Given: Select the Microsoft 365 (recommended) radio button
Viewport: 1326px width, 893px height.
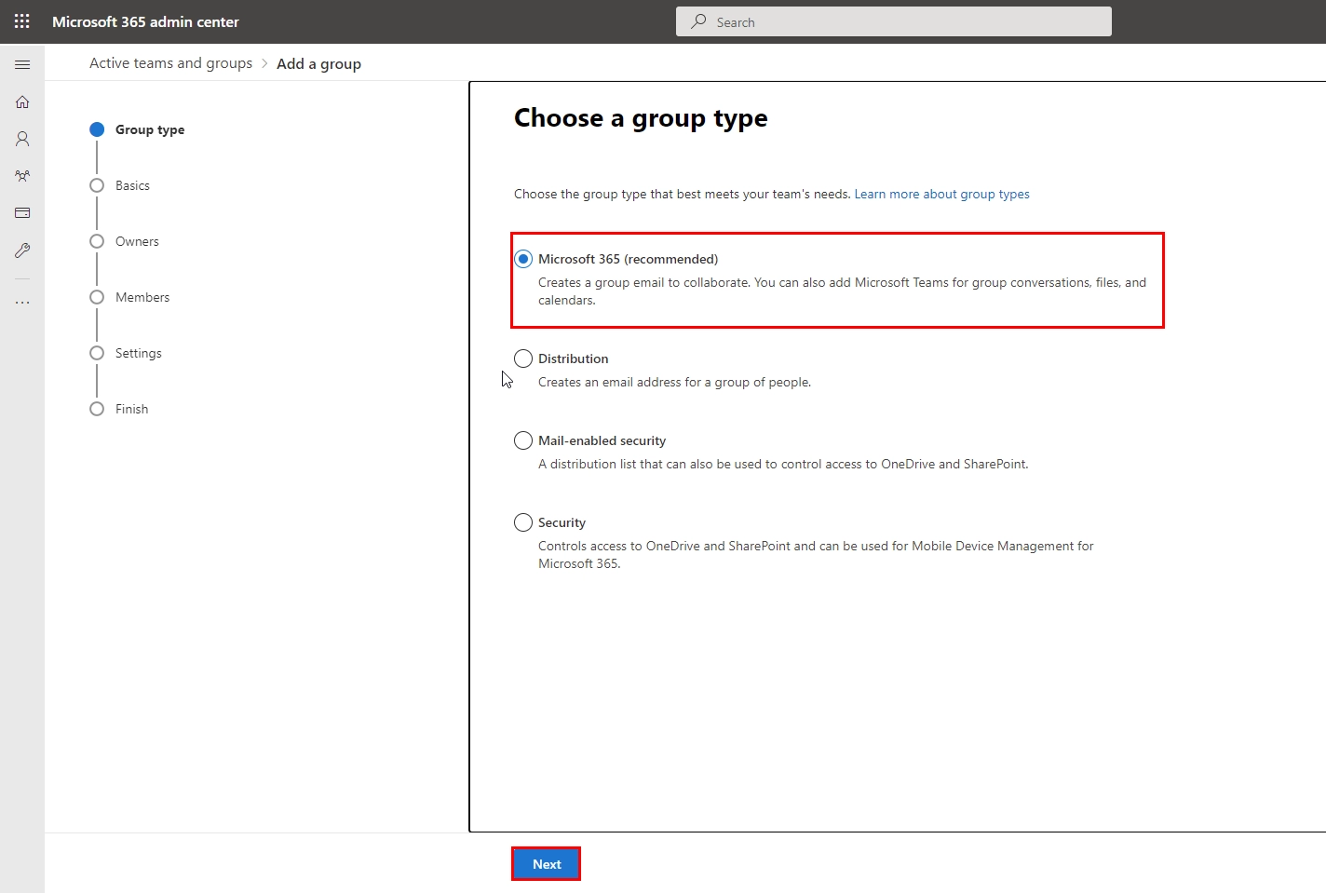Looking at the screenshot, I should coord(523,259).
